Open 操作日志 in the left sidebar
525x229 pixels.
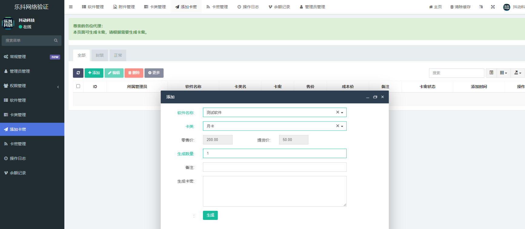(x=18, y=158)
